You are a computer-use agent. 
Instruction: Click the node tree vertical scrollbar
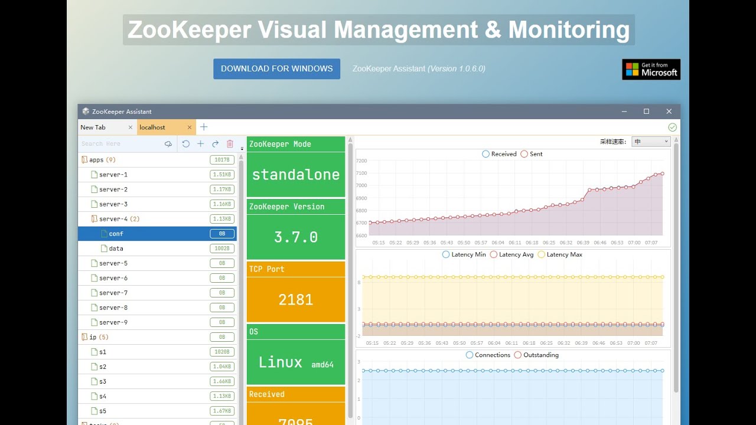[241, 289]
